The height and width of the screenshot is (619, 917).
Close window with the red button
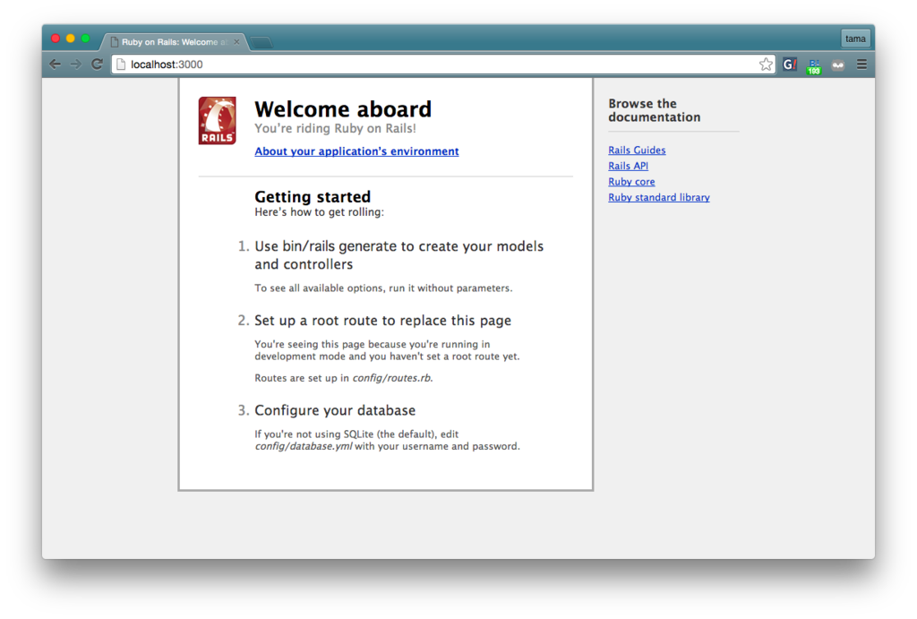tap(56, 39)
